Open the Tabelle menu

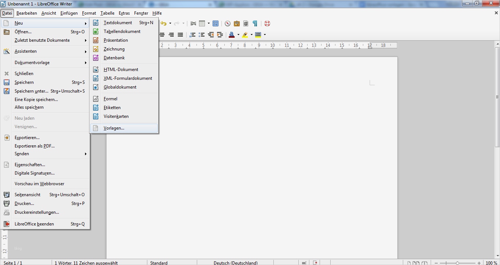click(107, 13)
